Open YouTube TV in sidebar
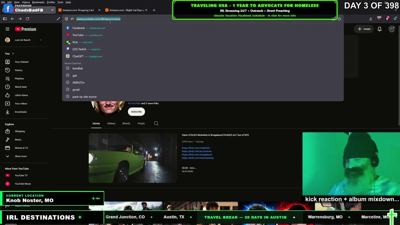This screenshot has height=225, width=400. (x=21, y=175)
